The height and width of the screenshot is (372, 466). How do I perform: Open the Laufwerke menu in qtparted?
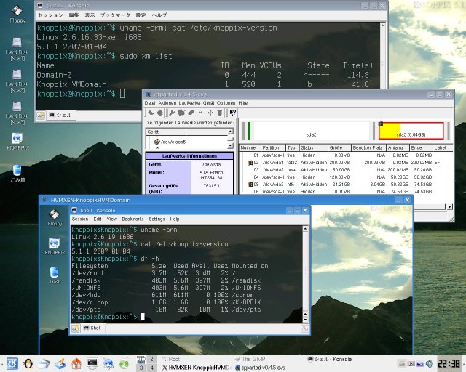click(189, 103)
